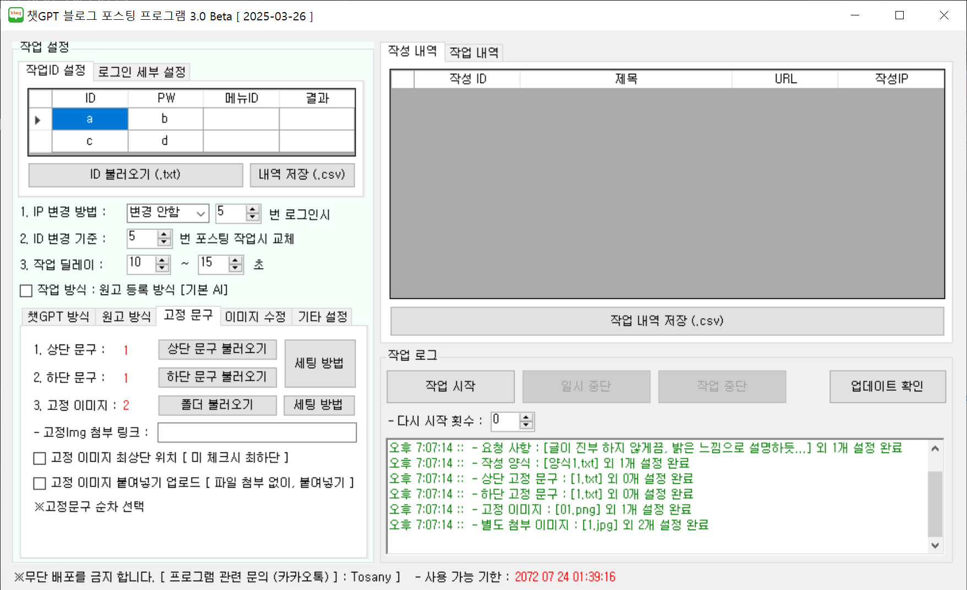This screenshot has height=590, width=967.
Task: Click 폴더 불러오기 button
Action: pyautogui.click(x=217, y=405)
